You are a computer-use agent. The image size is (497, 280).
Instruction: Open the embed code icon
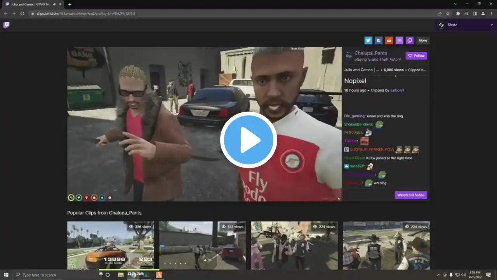(x=399, y=40)
